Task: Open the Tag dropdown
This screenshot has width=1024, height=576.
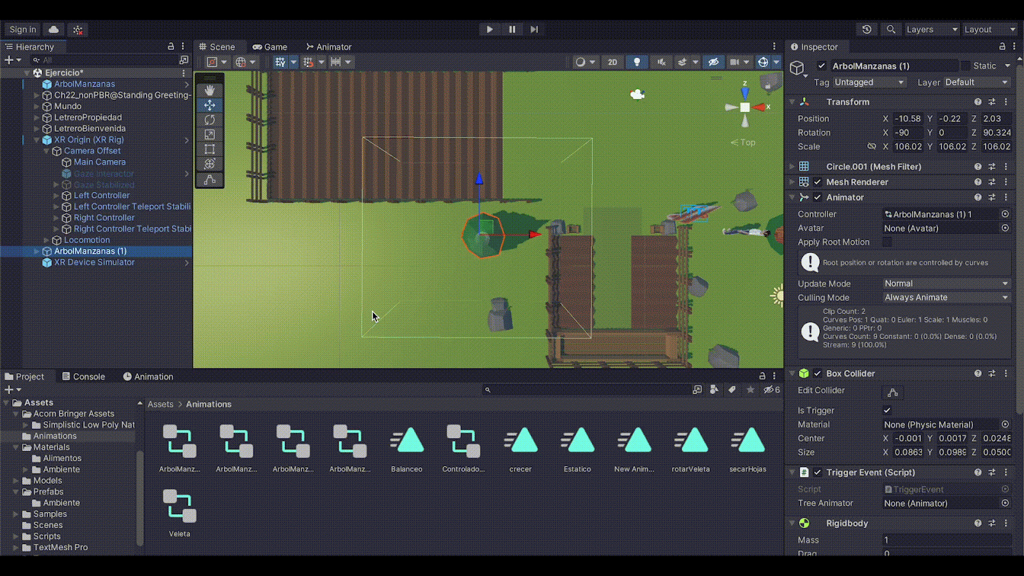Action: (x=869, y=83)
